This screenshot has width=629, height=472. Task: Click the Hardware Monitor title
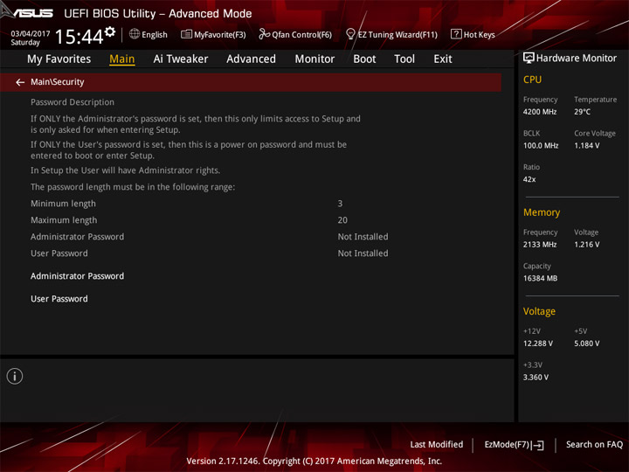tap(577, 59)
